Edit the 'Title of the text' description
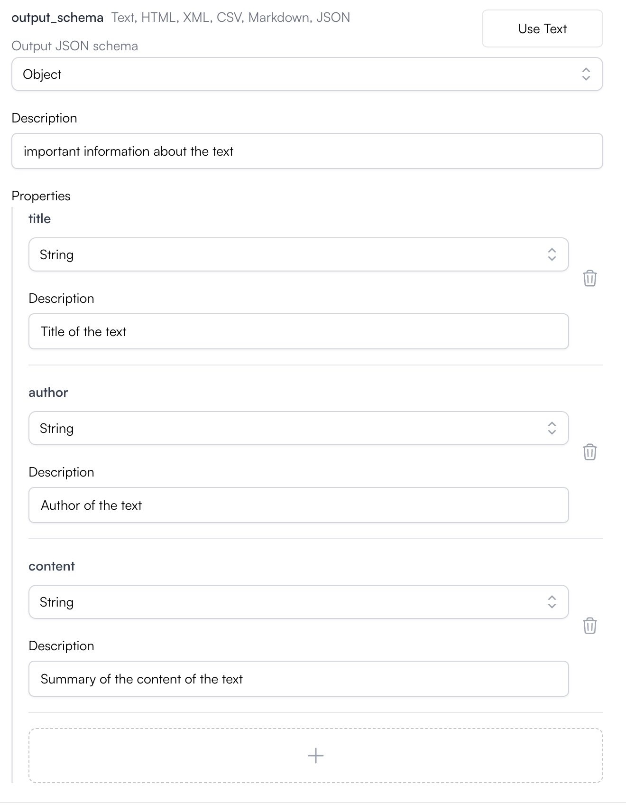 tap(299, 331)
